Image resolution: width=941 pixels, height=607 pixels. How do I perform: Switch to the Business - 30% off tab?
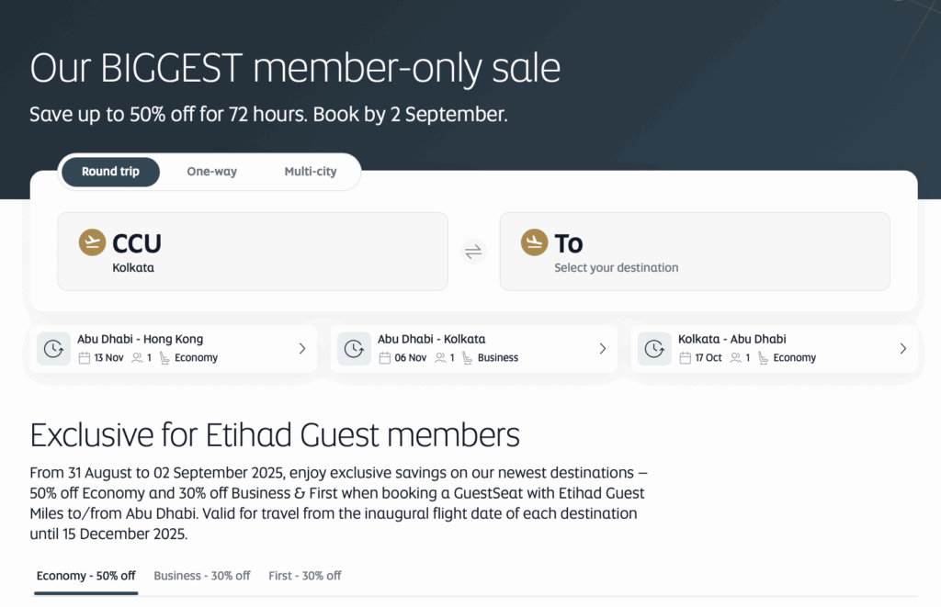(201, 576)
